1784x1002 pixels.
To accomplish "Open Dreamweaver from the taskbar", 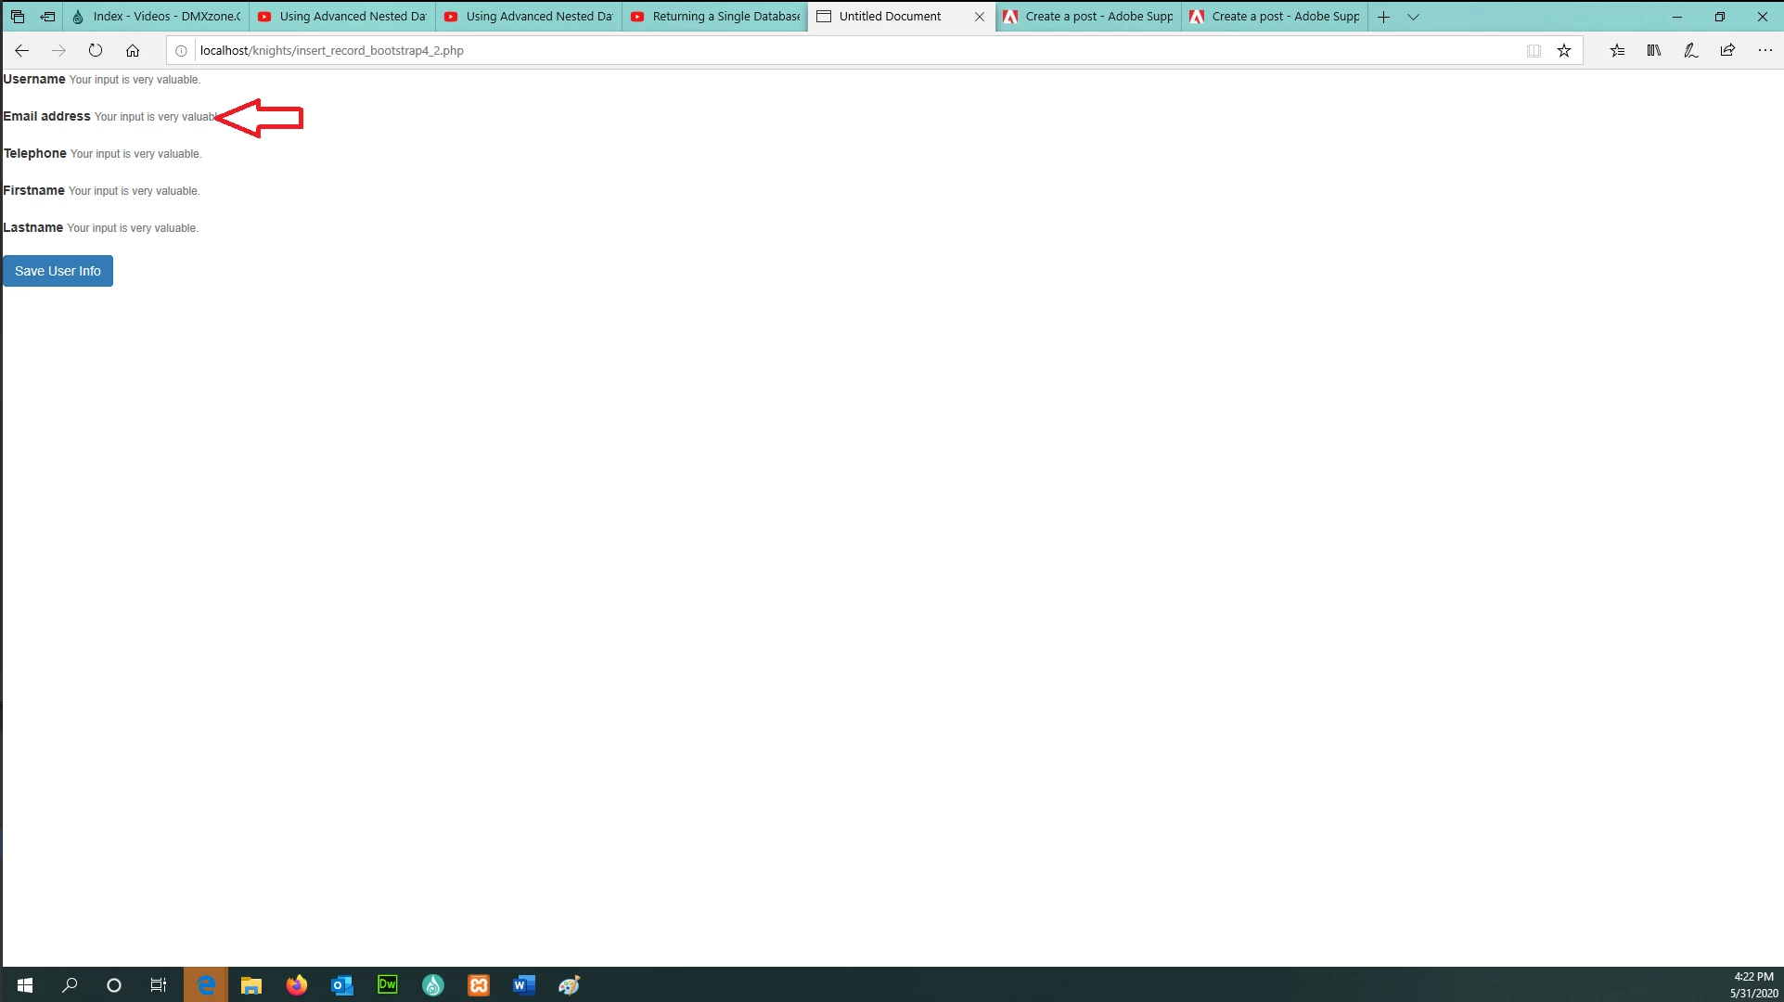I will point(388,985).
